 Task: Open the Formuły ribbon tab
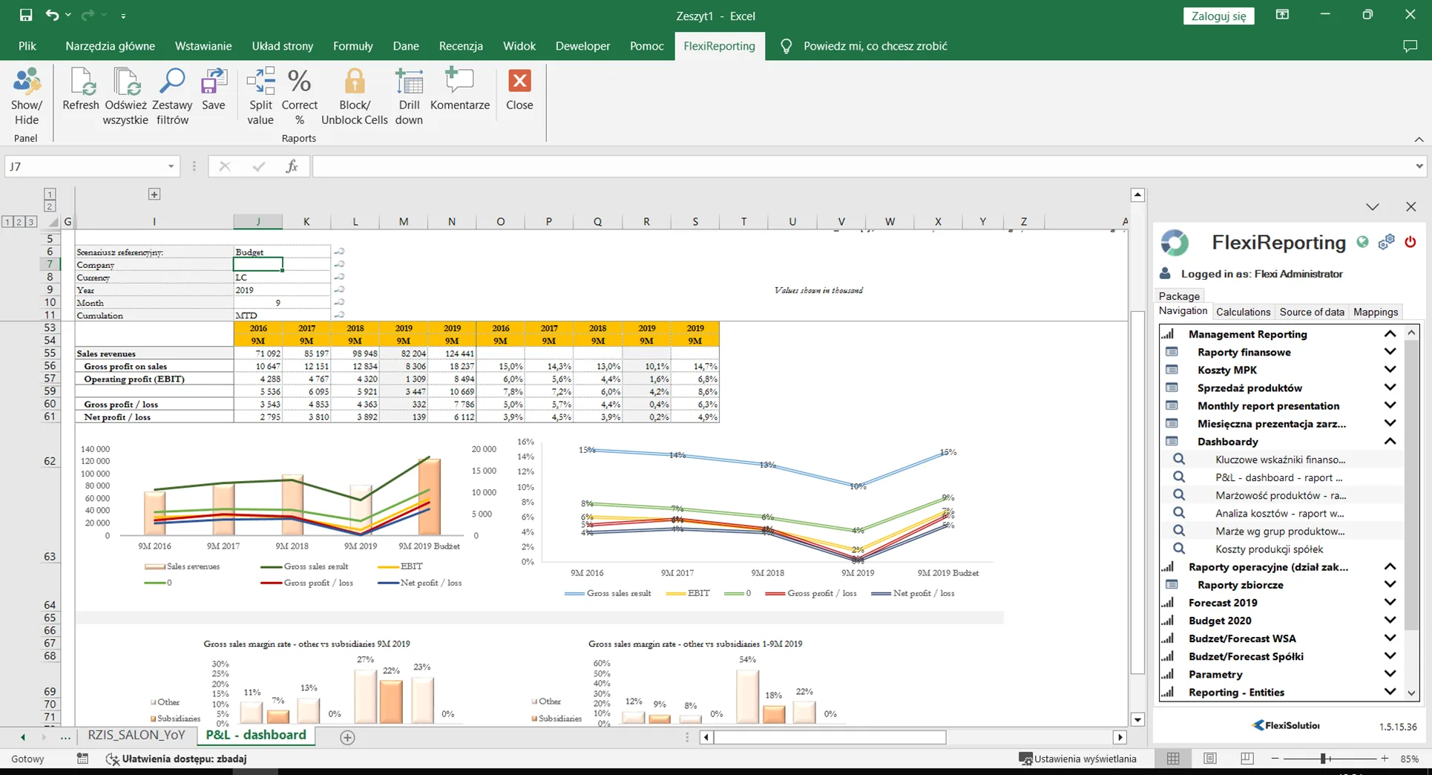(352, 46)
